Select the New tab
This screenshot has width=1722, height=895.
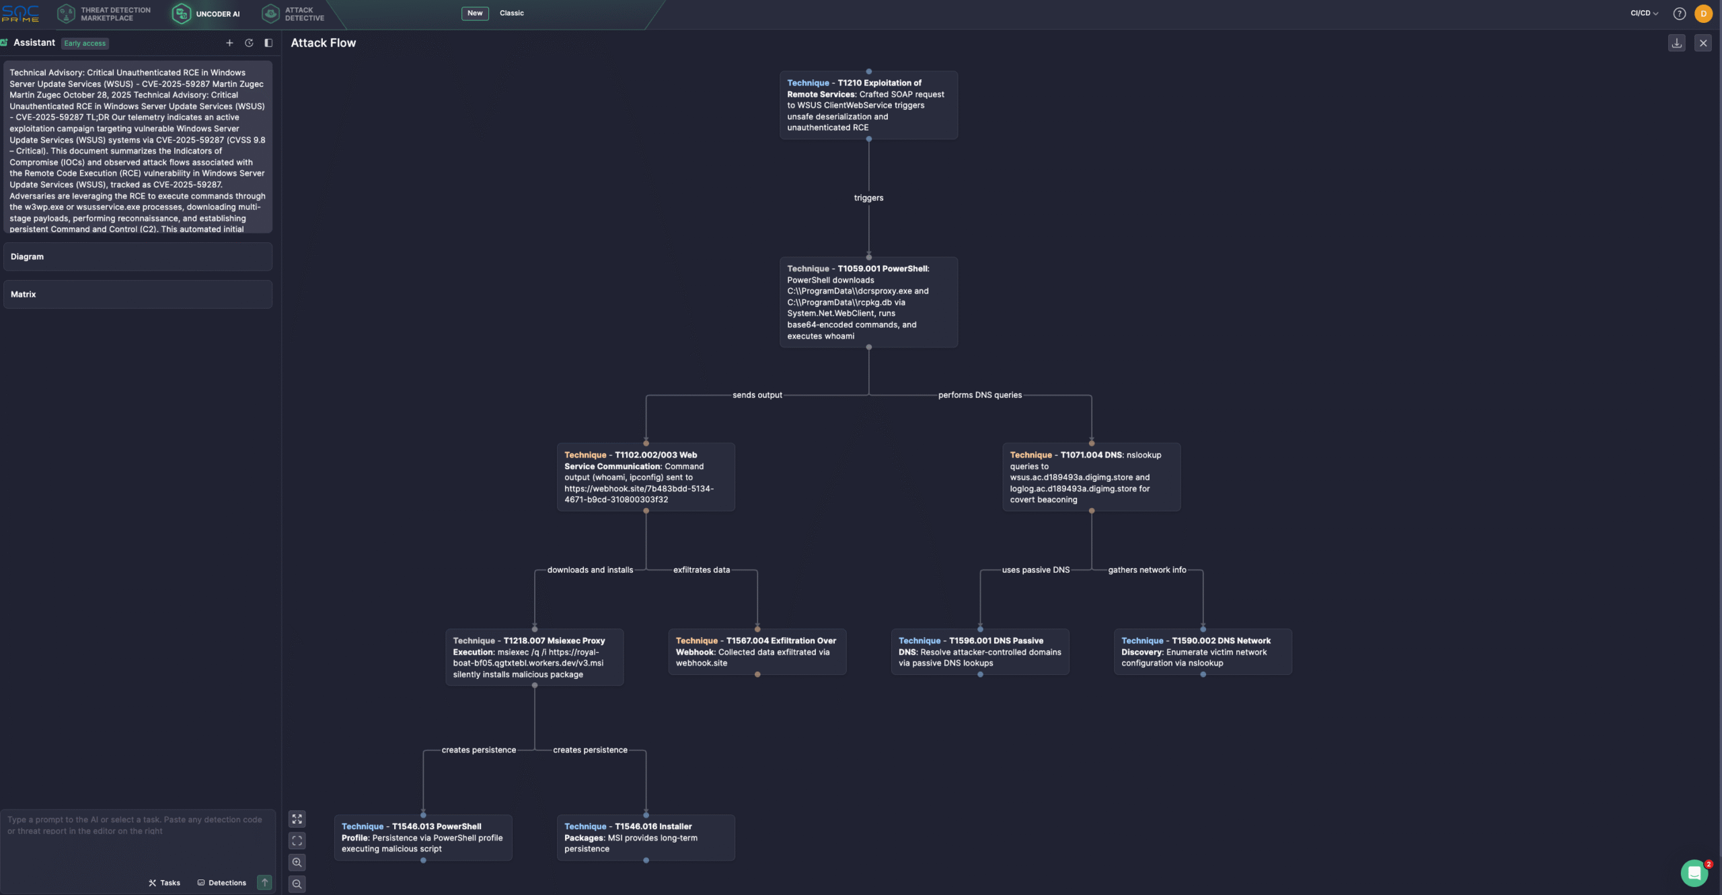click(475, 13)
